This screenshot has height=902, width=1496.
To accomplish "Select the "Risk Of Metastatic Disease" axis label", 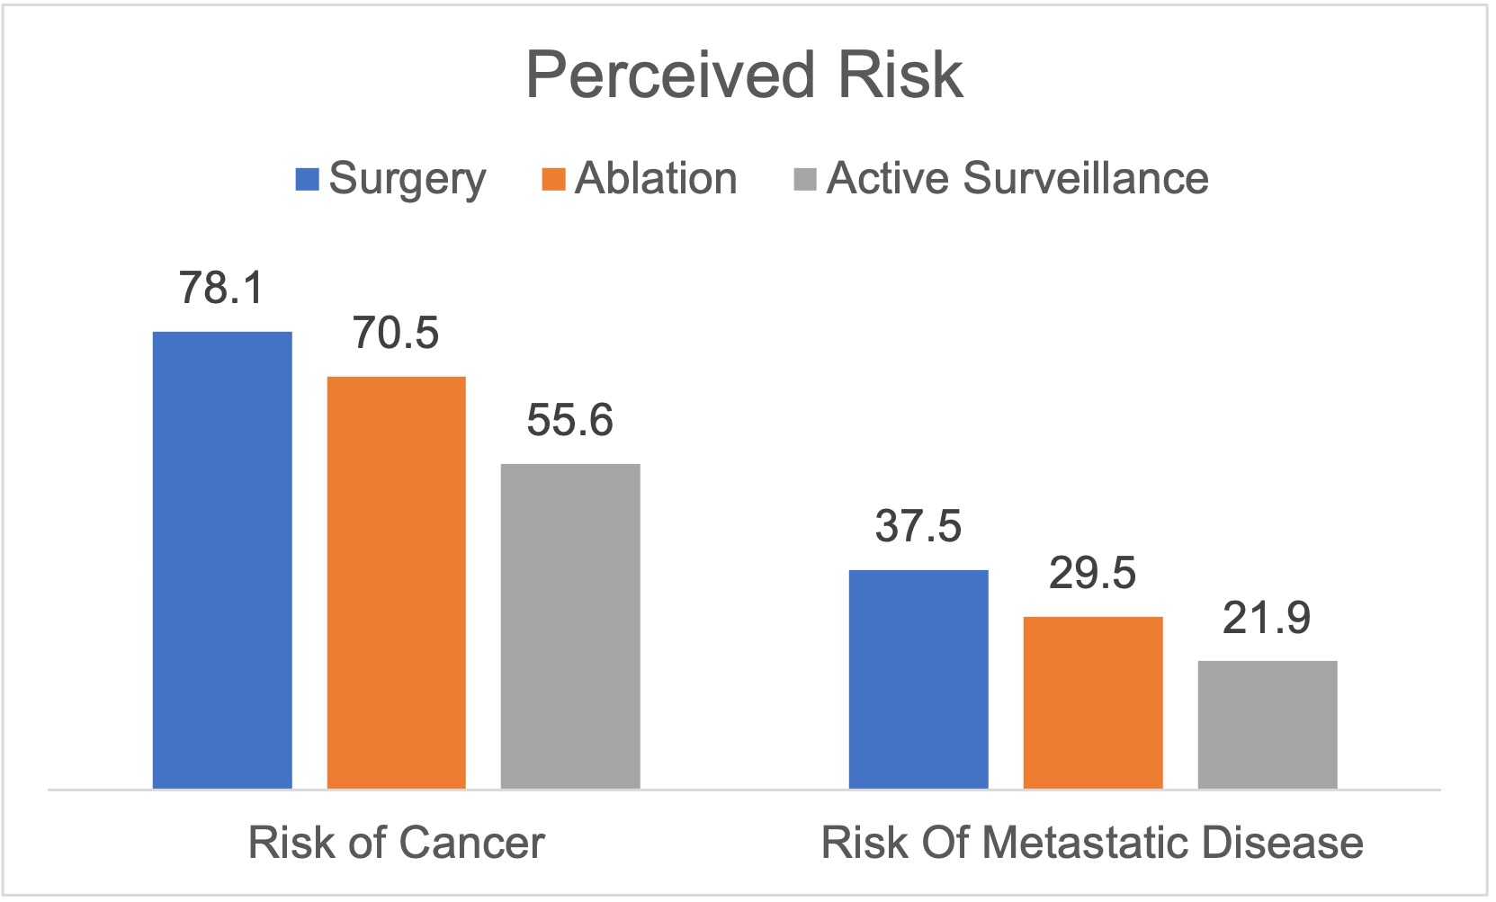I will point(1092,844).
